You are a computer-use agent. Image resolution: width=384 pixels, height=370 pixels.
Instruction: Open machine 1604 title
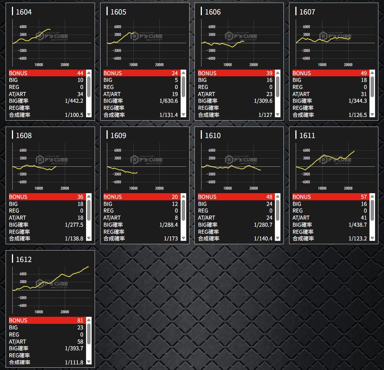click(x=24, y=12)
